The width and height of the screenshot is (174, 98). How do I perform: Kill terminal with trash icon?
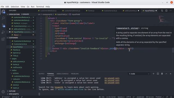162,74
